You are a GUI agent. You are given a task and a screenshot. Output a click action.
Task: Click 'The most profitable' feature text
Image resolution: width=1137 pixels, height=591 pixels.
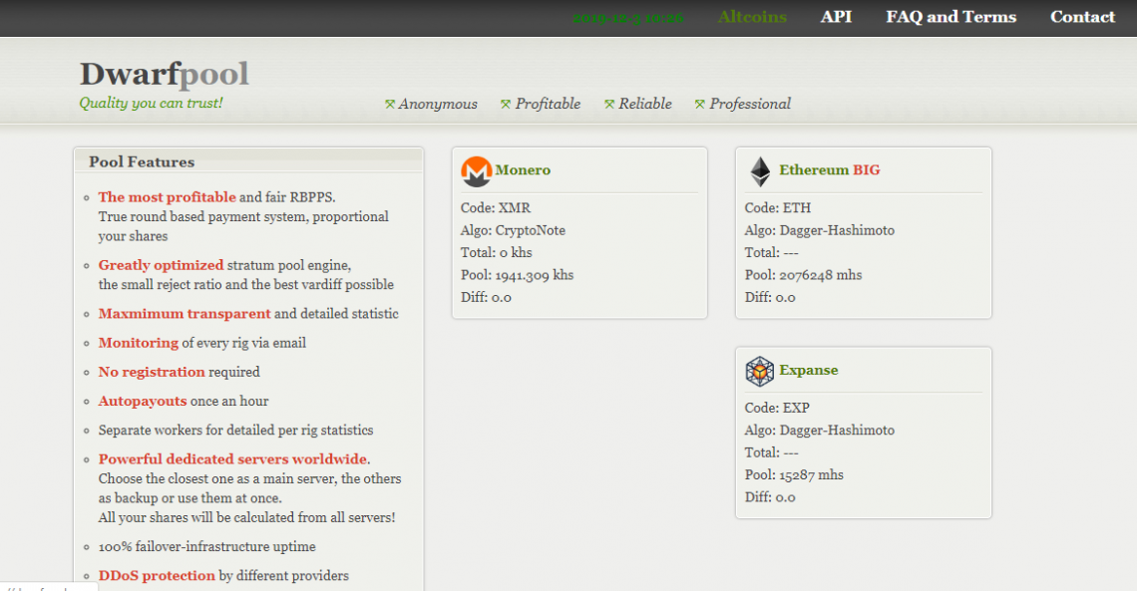click(x=167, y=197)
